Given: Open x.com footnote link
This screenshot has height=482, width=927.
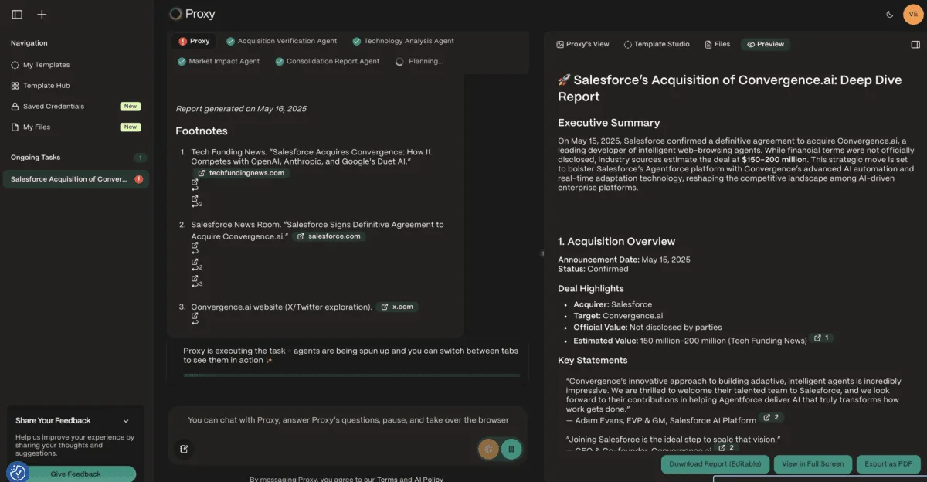Looking at the screenshot, I should pyautogui.click(x=398, y=307).
